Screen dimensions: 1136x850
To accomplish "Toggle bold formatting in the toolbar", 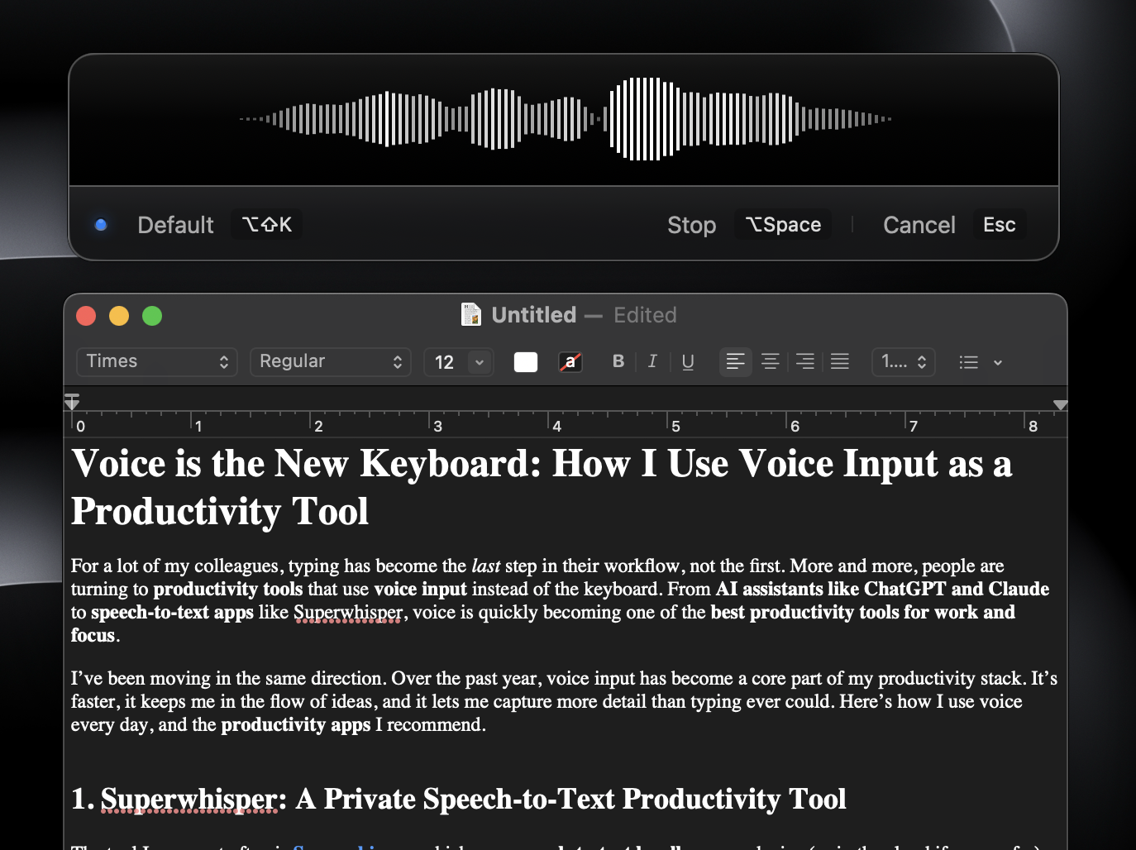I will 618,361.
